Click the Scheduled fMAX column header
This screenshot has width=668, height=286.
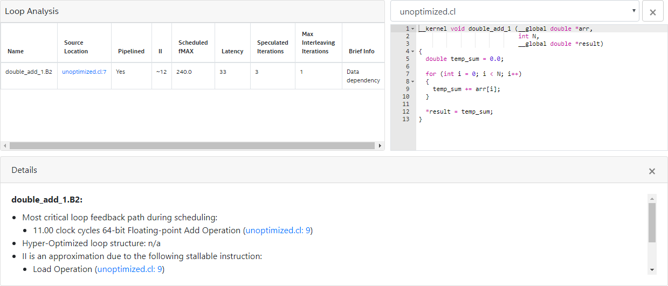tap(193, 47)
